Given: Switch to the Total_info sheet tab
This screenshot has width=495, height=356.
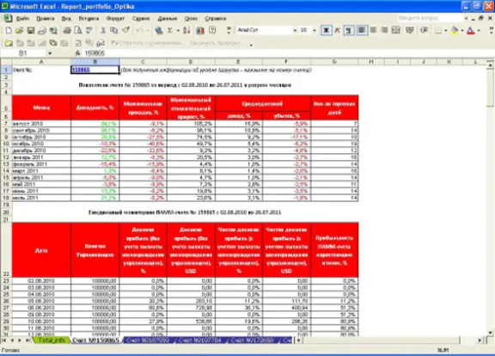Looking at the screenshot, I should [x=52, y=340].
